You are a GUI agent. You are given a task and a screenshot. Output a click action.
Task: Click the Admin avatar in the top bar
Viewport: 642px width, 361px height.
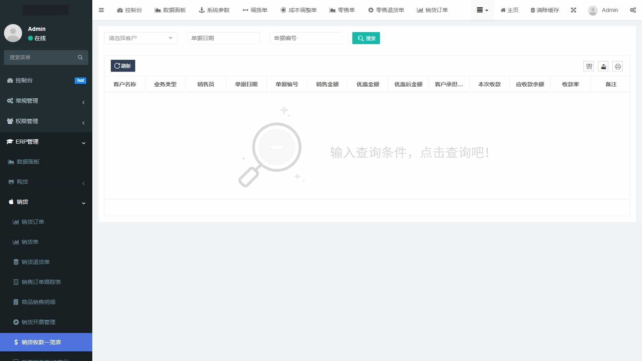tap(593, 10)
